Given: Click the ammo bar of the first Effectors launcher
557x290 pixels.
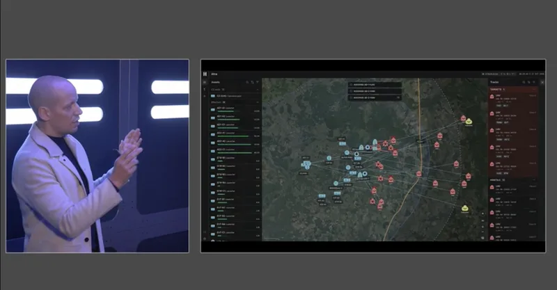Looking at the screenshot, I should click(x=226, y=111).
